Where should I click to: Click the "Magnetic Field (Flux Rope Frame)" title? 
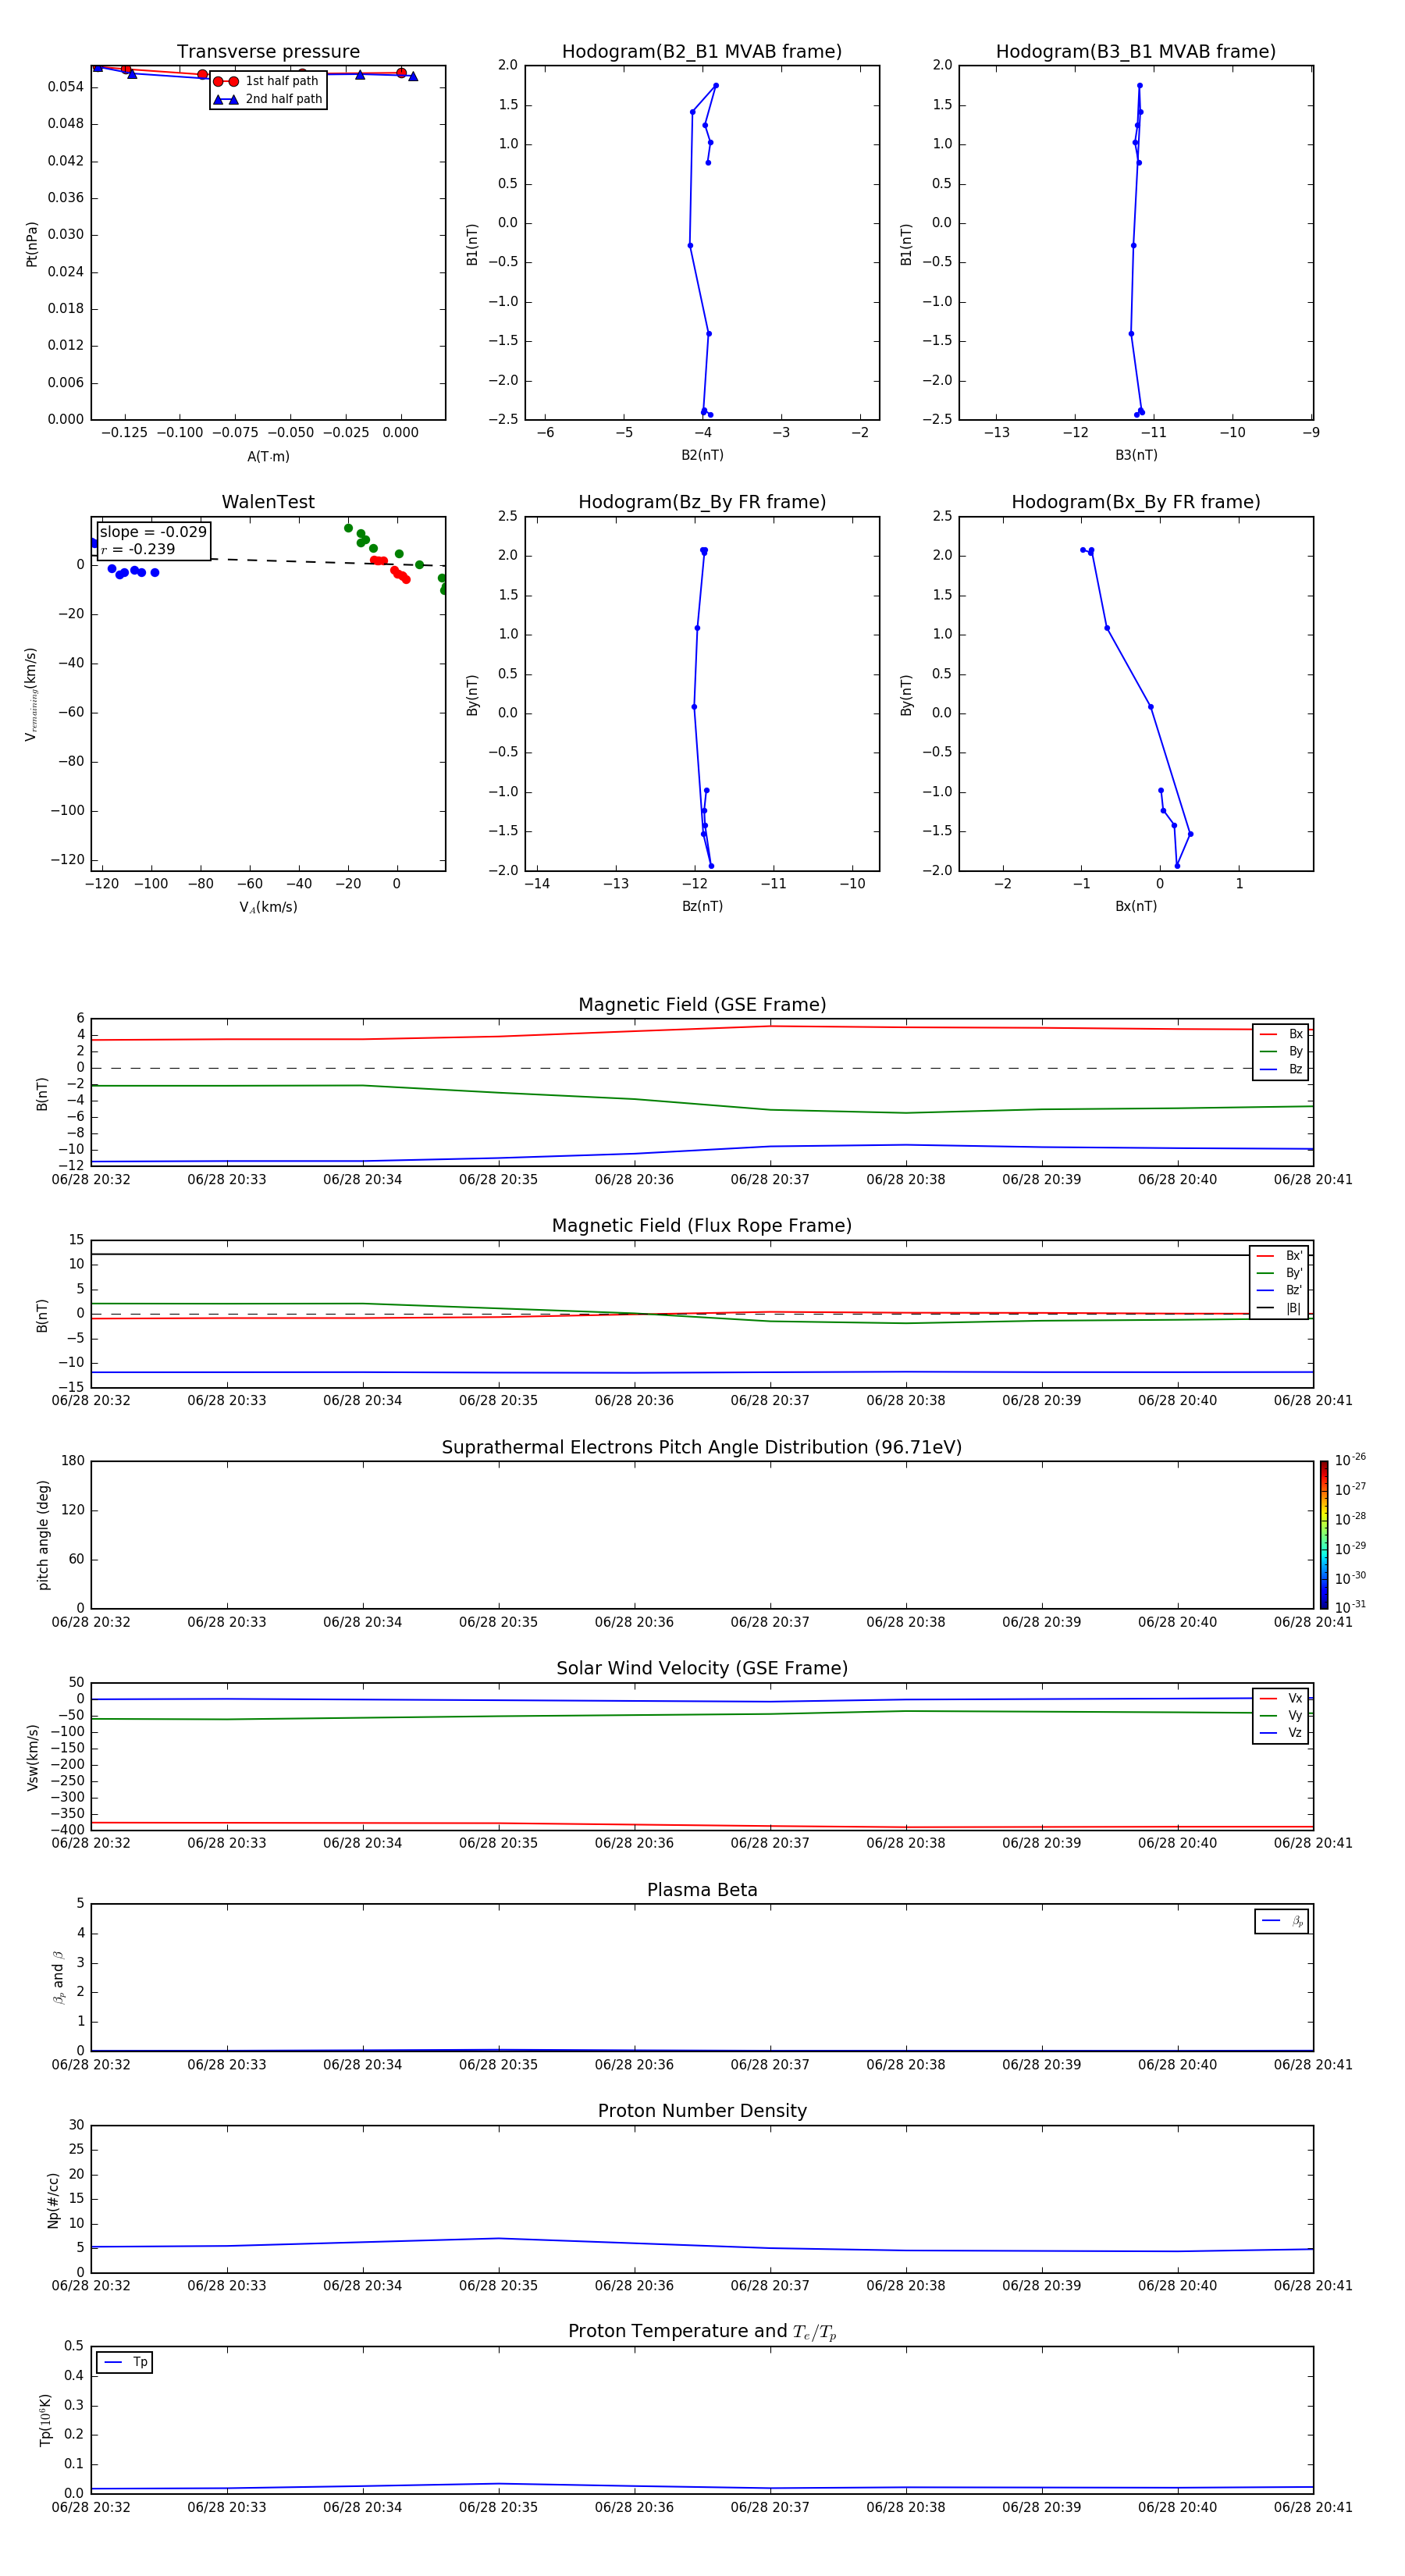coord(702,1226)
